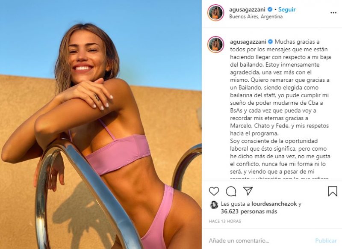Open lourdesanchezok profile link

pyautogui.click(x=274, y=204)
